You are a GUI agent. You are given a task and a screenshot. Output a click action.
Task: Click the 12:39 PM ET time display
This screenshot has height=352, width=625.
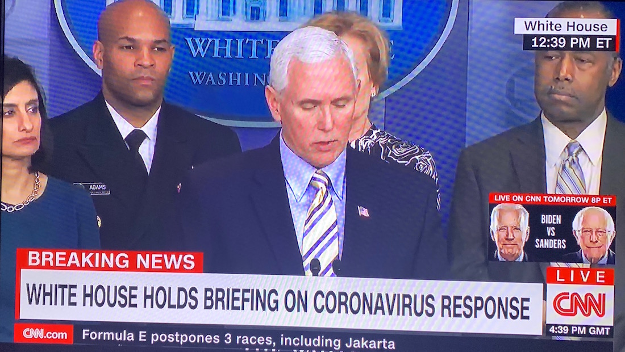point(571,43)
